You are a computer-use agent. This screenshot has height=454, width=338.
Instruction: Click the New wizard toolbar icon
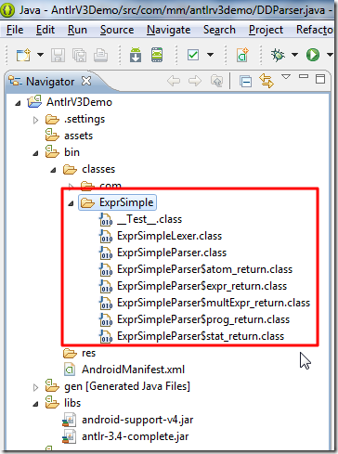pos(23,55)
